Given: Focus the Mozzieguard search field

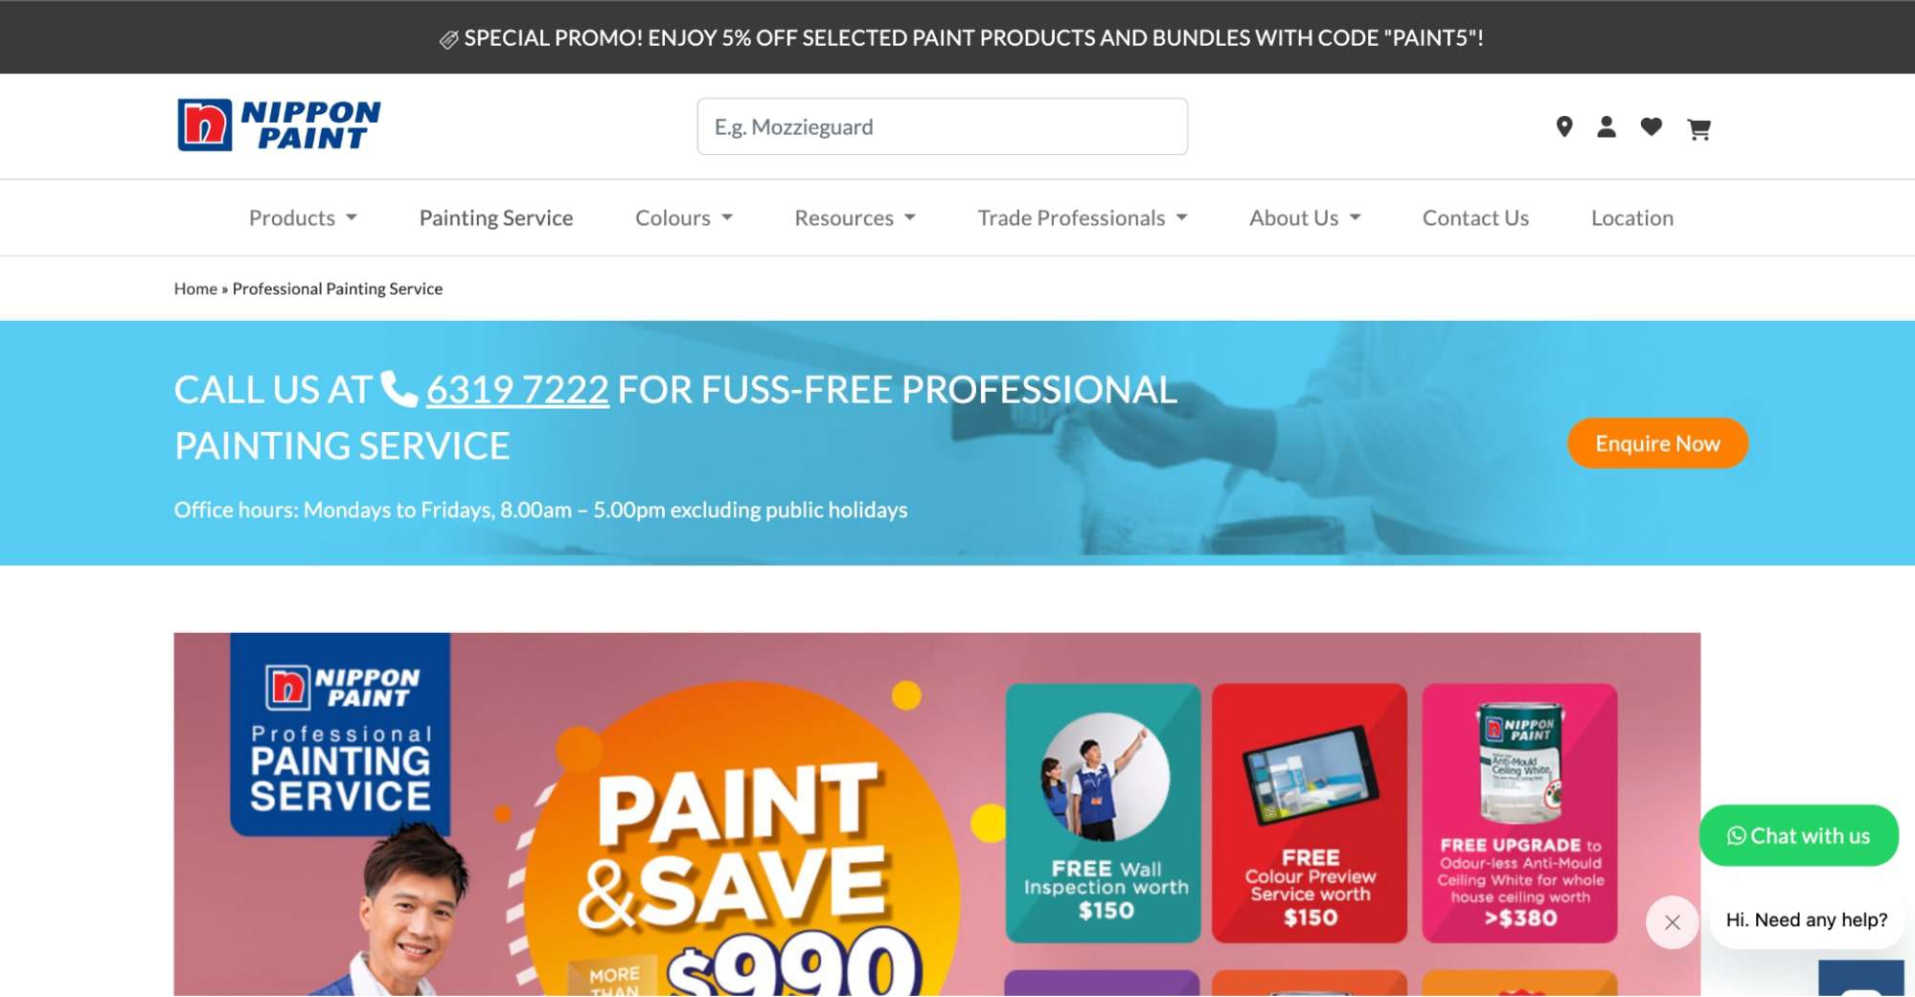Looking at the screenshot, I should pos(942,126).
